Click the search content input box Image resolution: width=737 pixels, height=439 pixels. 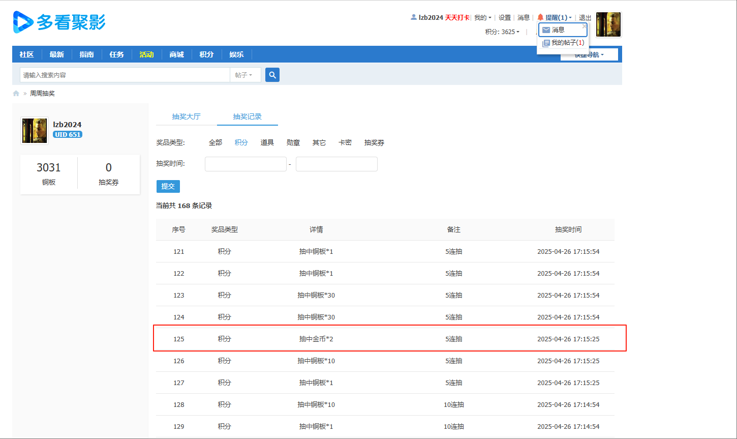pos(125,74)
